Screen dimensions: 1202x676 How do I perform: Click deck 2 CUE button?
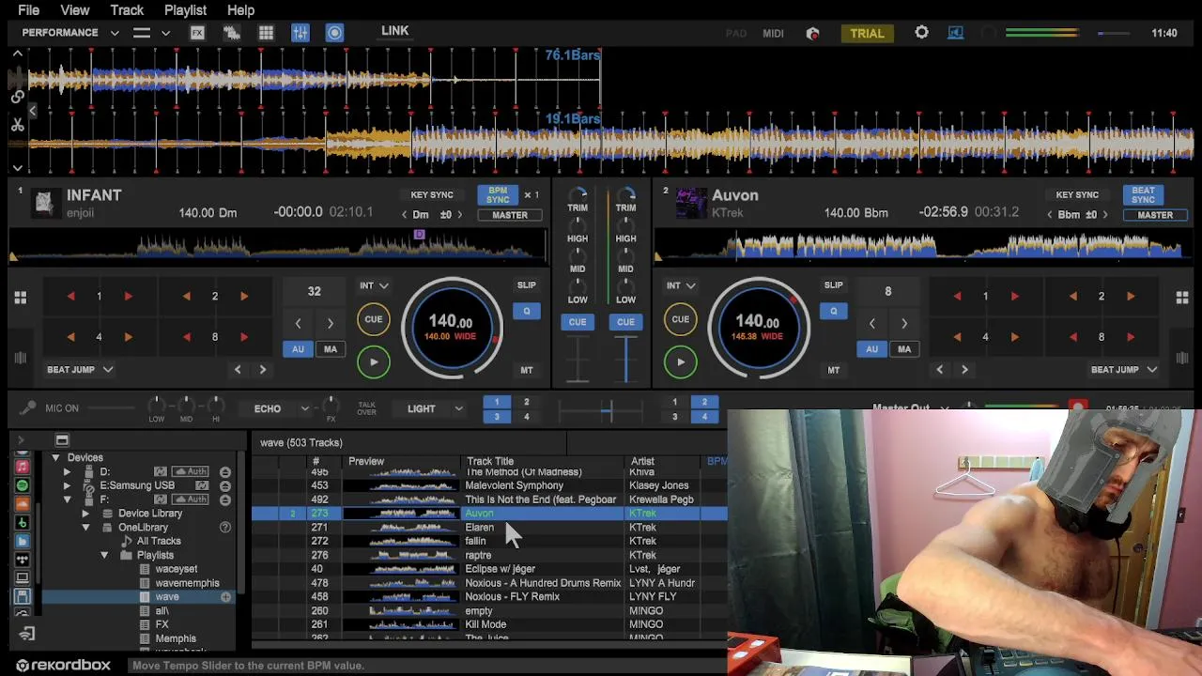pyautogui.click(x=680, y=319)
